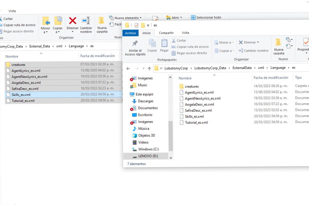
Task: Expand recent locations chevron near arrows
Action: (144, 68)
